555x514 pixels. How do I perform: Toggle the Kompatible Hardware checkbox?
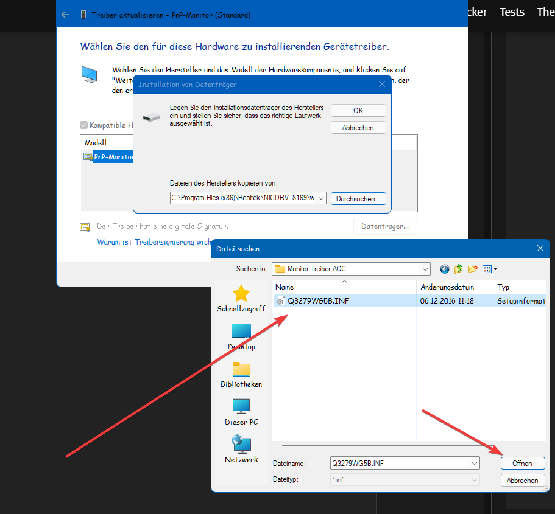tap(84, 125)
